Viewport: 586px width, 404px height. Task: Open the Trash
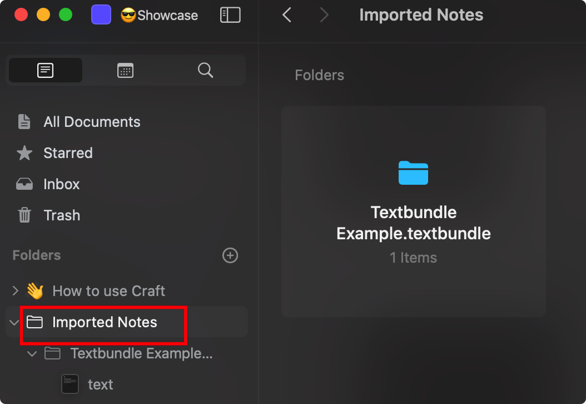tap(62, 215)
